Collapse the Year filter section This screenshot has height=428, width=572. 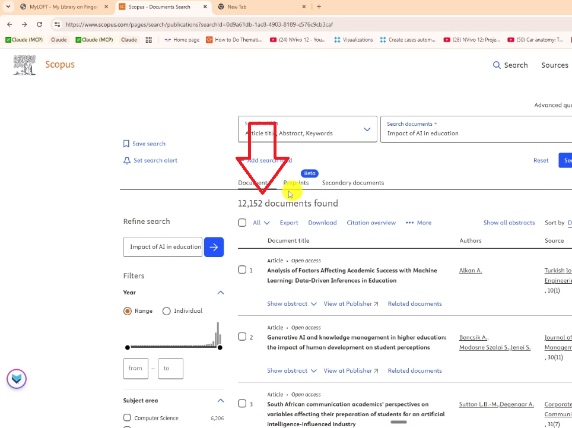(221, 293)
